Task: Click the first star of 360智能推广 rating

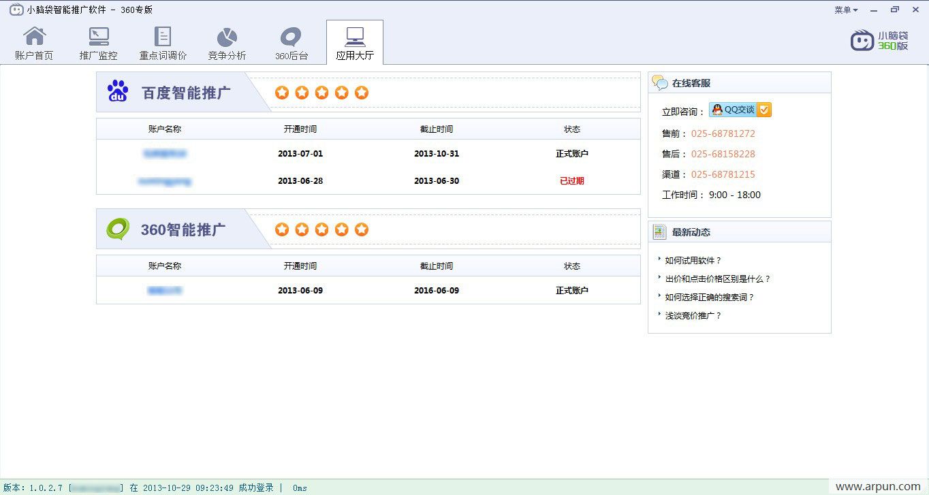Action: click(x=282, y=229)
